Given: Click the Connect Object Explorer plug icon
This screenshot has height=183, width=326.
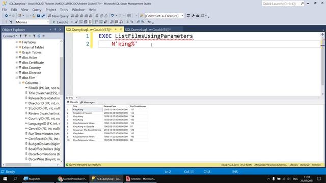Looking at the screenshot, I should [x=20, y=36].
